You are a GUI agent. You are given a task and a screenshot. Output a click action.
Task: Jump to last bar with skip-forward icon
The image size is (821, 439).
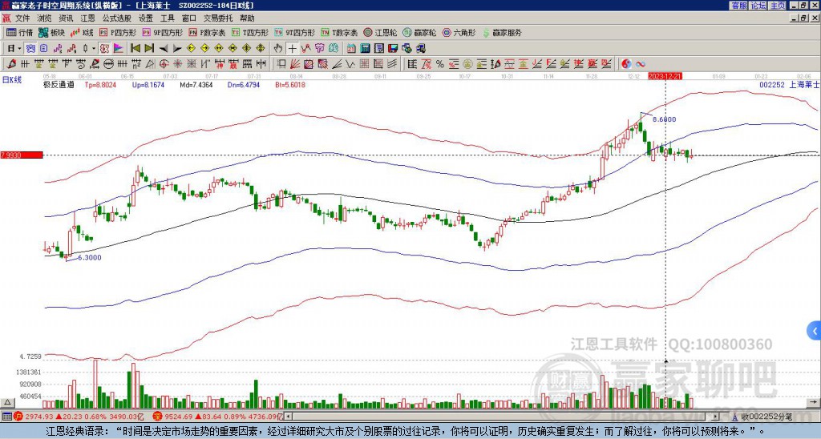pos(149,49)
